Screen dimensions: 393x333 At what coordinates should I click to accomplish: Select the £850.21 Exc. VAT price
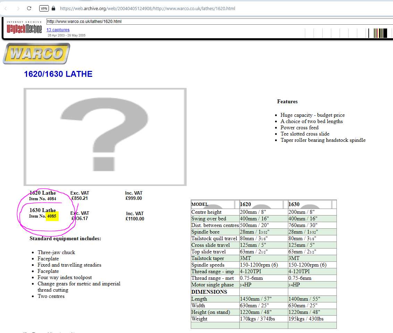point(80,198)
